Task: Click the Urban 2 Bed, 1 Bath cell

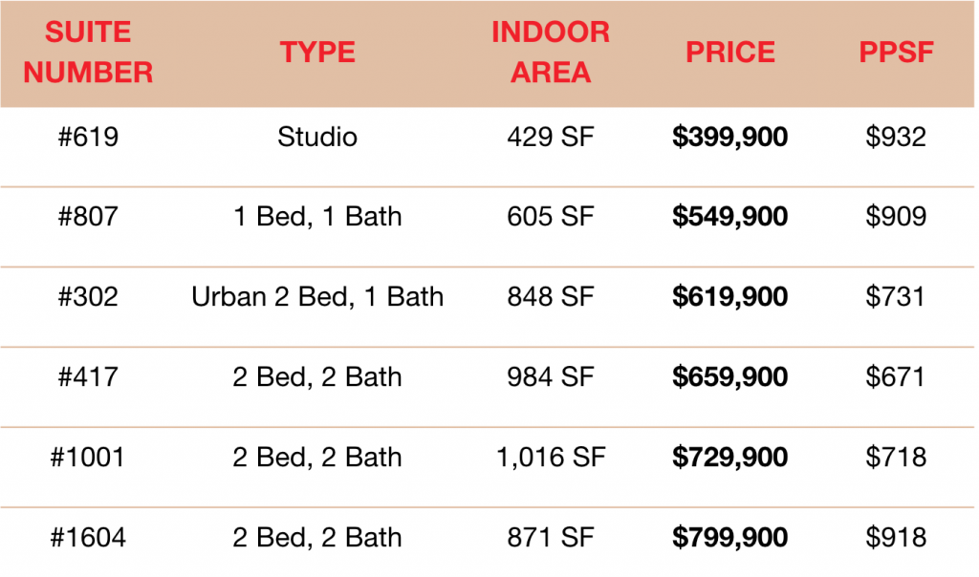Action: click(317, 297)
